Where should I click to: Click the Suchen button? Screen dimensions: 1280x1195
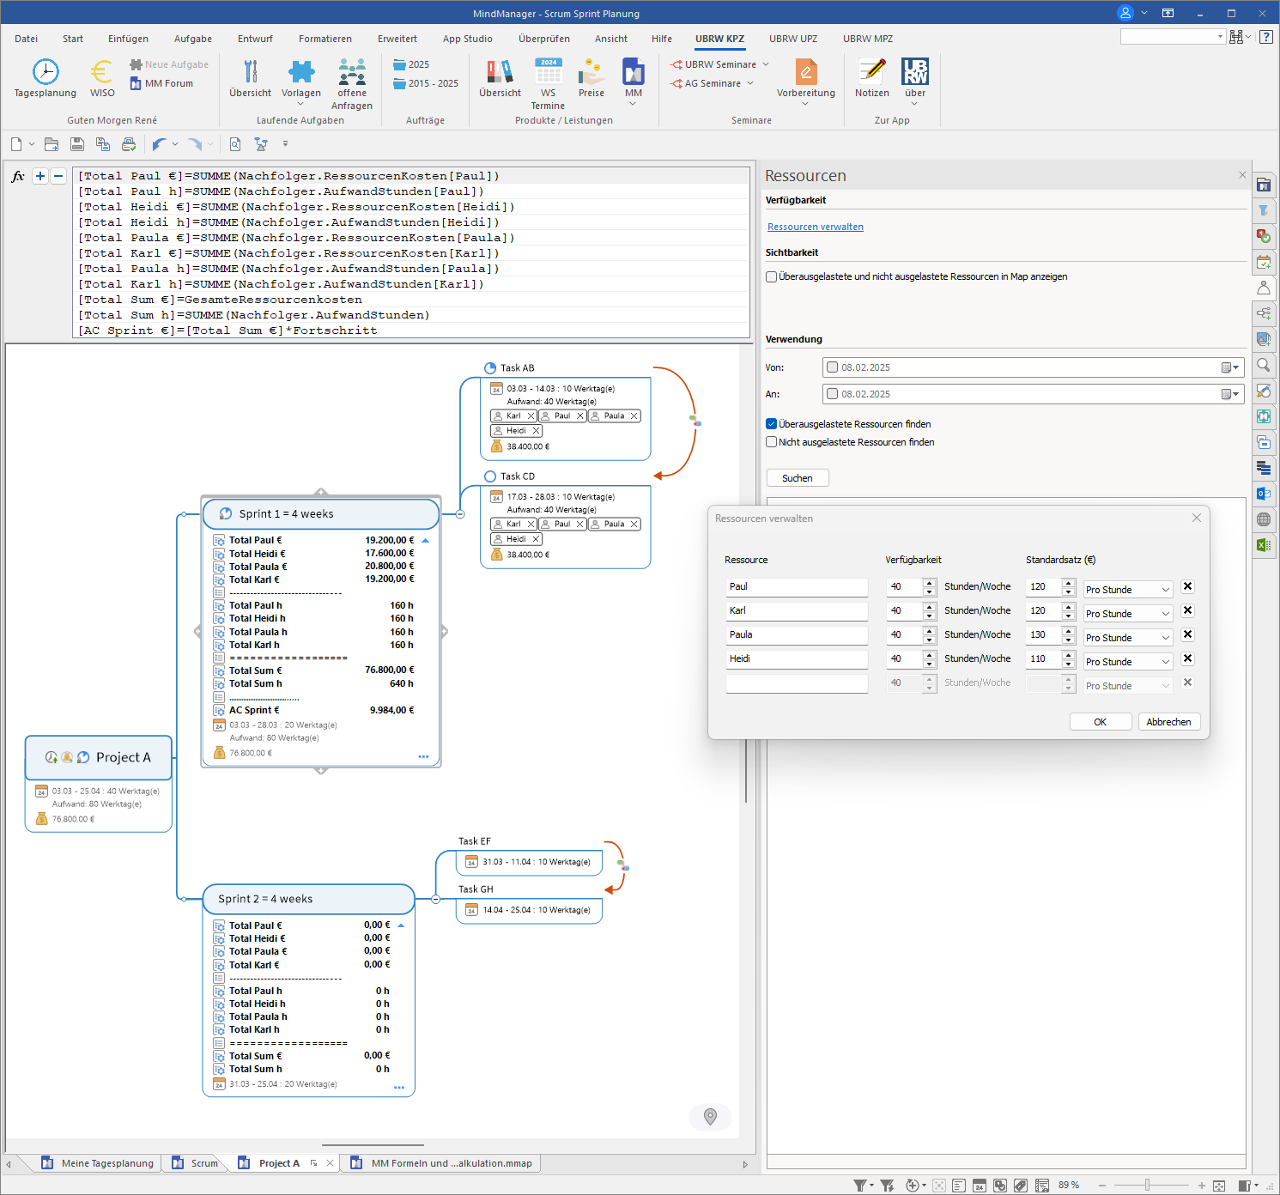[x=798, y=478]
